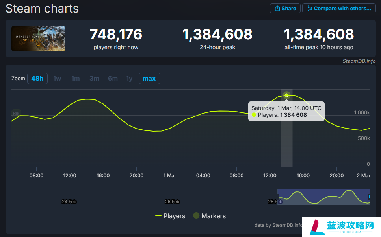The height and width of the screenshot is (237, 381).
Task: Click the SteamDB.info credit text
Action: coord(359,61)
